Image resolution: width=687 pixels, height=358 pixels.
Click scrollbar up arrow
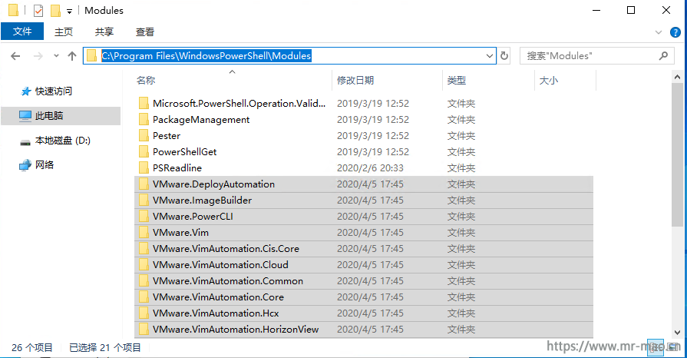(x=677, y=78)
